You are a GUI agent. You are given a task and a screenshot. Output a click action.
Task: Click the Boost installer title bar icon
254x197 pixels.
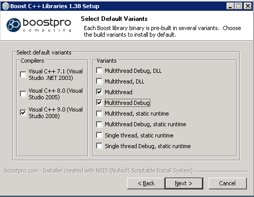pos(5,6)
